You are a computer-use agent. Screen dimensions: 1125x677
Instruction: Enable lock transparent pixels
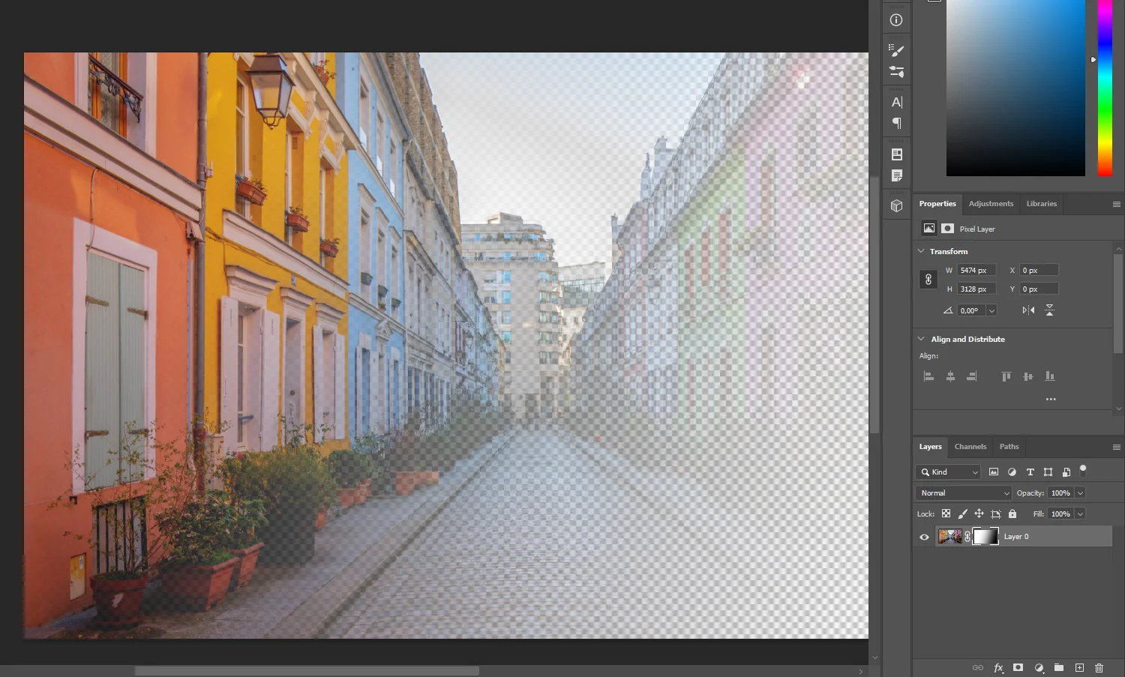(x=946, y=514)
